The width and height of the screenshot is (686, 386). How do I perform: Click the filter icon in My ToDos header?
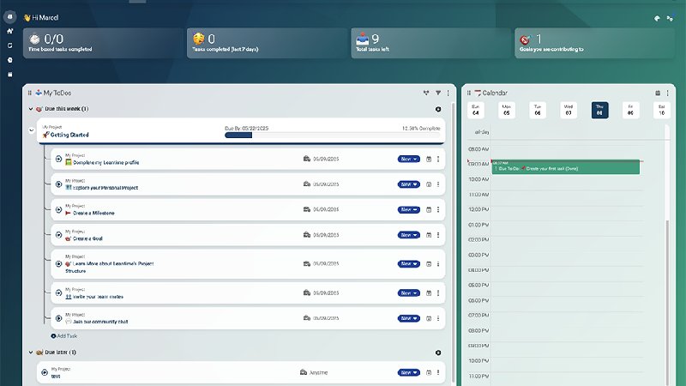[438, 93]
